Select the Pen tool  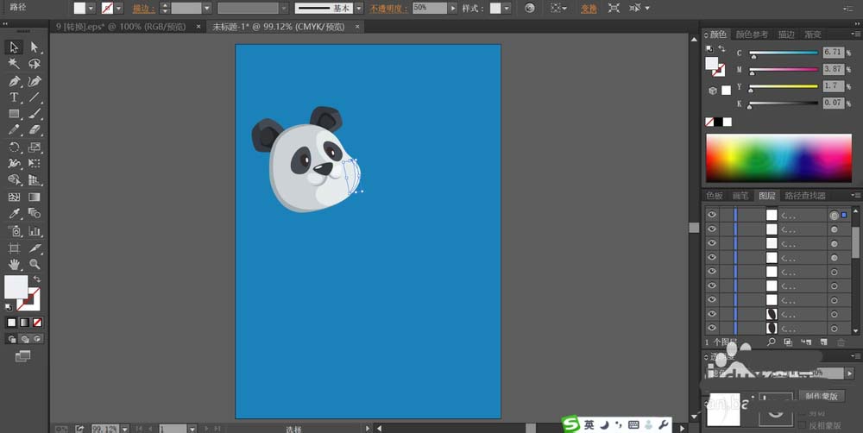point(14,81)
